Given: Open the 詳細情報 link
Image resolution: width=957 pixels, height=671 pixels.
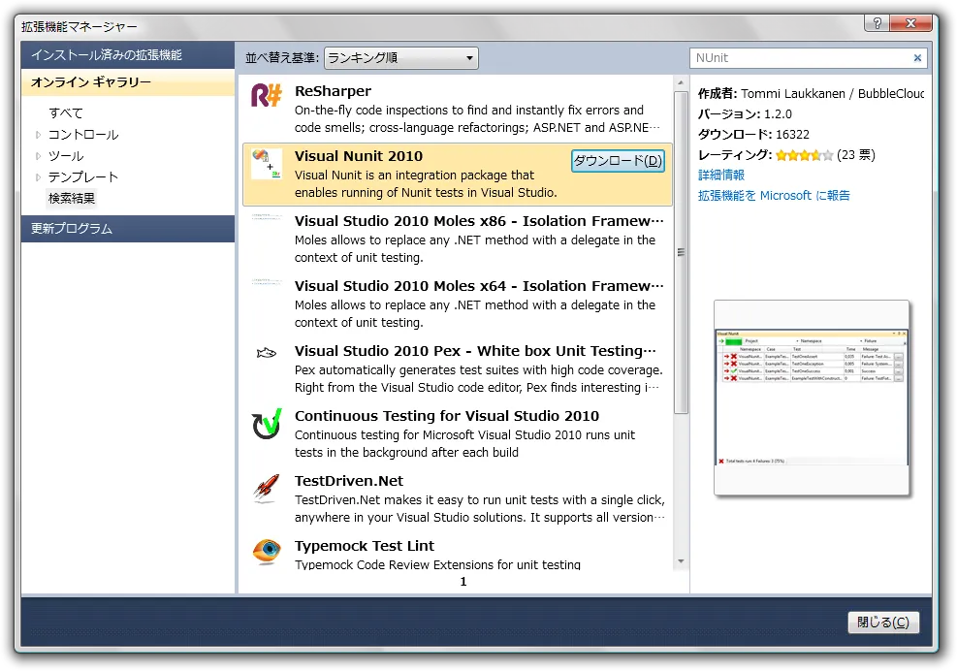Looking at the screenshot, I should point(721,175).
